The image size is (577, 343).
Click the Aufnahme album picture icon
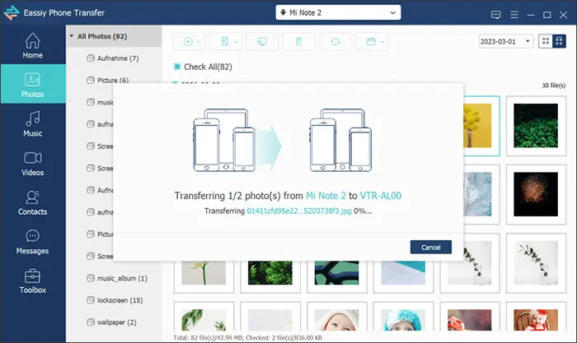pyautogui.click(x=91, y=58)
